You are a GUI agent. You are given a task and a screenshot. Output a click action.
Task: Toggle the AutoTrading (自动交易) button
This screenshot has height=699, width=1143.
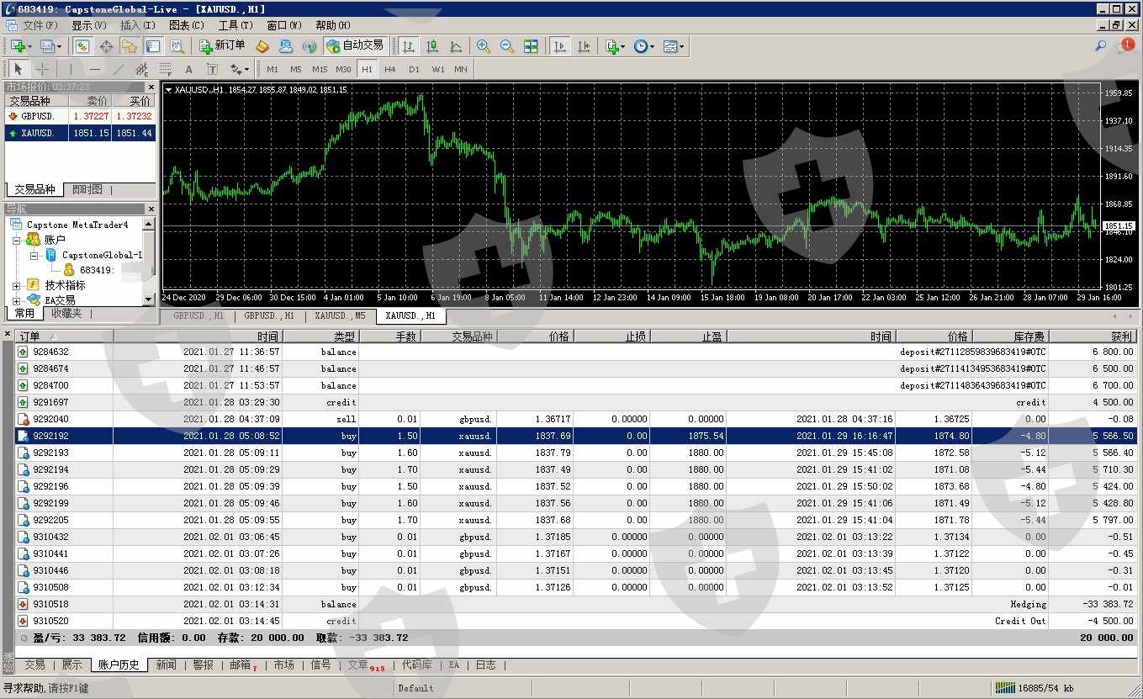point(354,46)
